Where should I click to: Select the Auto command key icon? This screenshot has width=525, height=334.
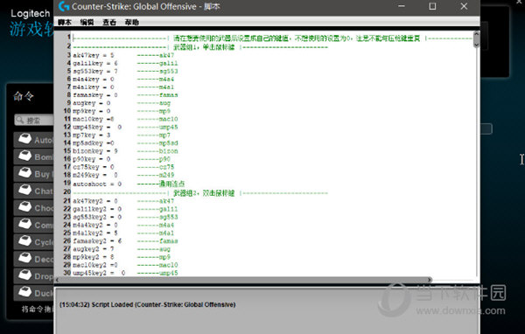[x=24, y=139]
